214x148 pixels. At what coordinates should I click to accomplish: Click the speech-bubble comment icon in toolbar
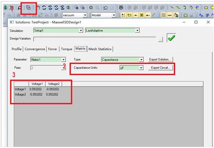pos(20,8)
